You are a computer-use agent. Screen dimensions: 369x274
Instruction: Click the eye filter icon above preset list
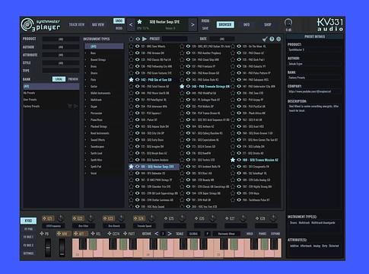138,39
